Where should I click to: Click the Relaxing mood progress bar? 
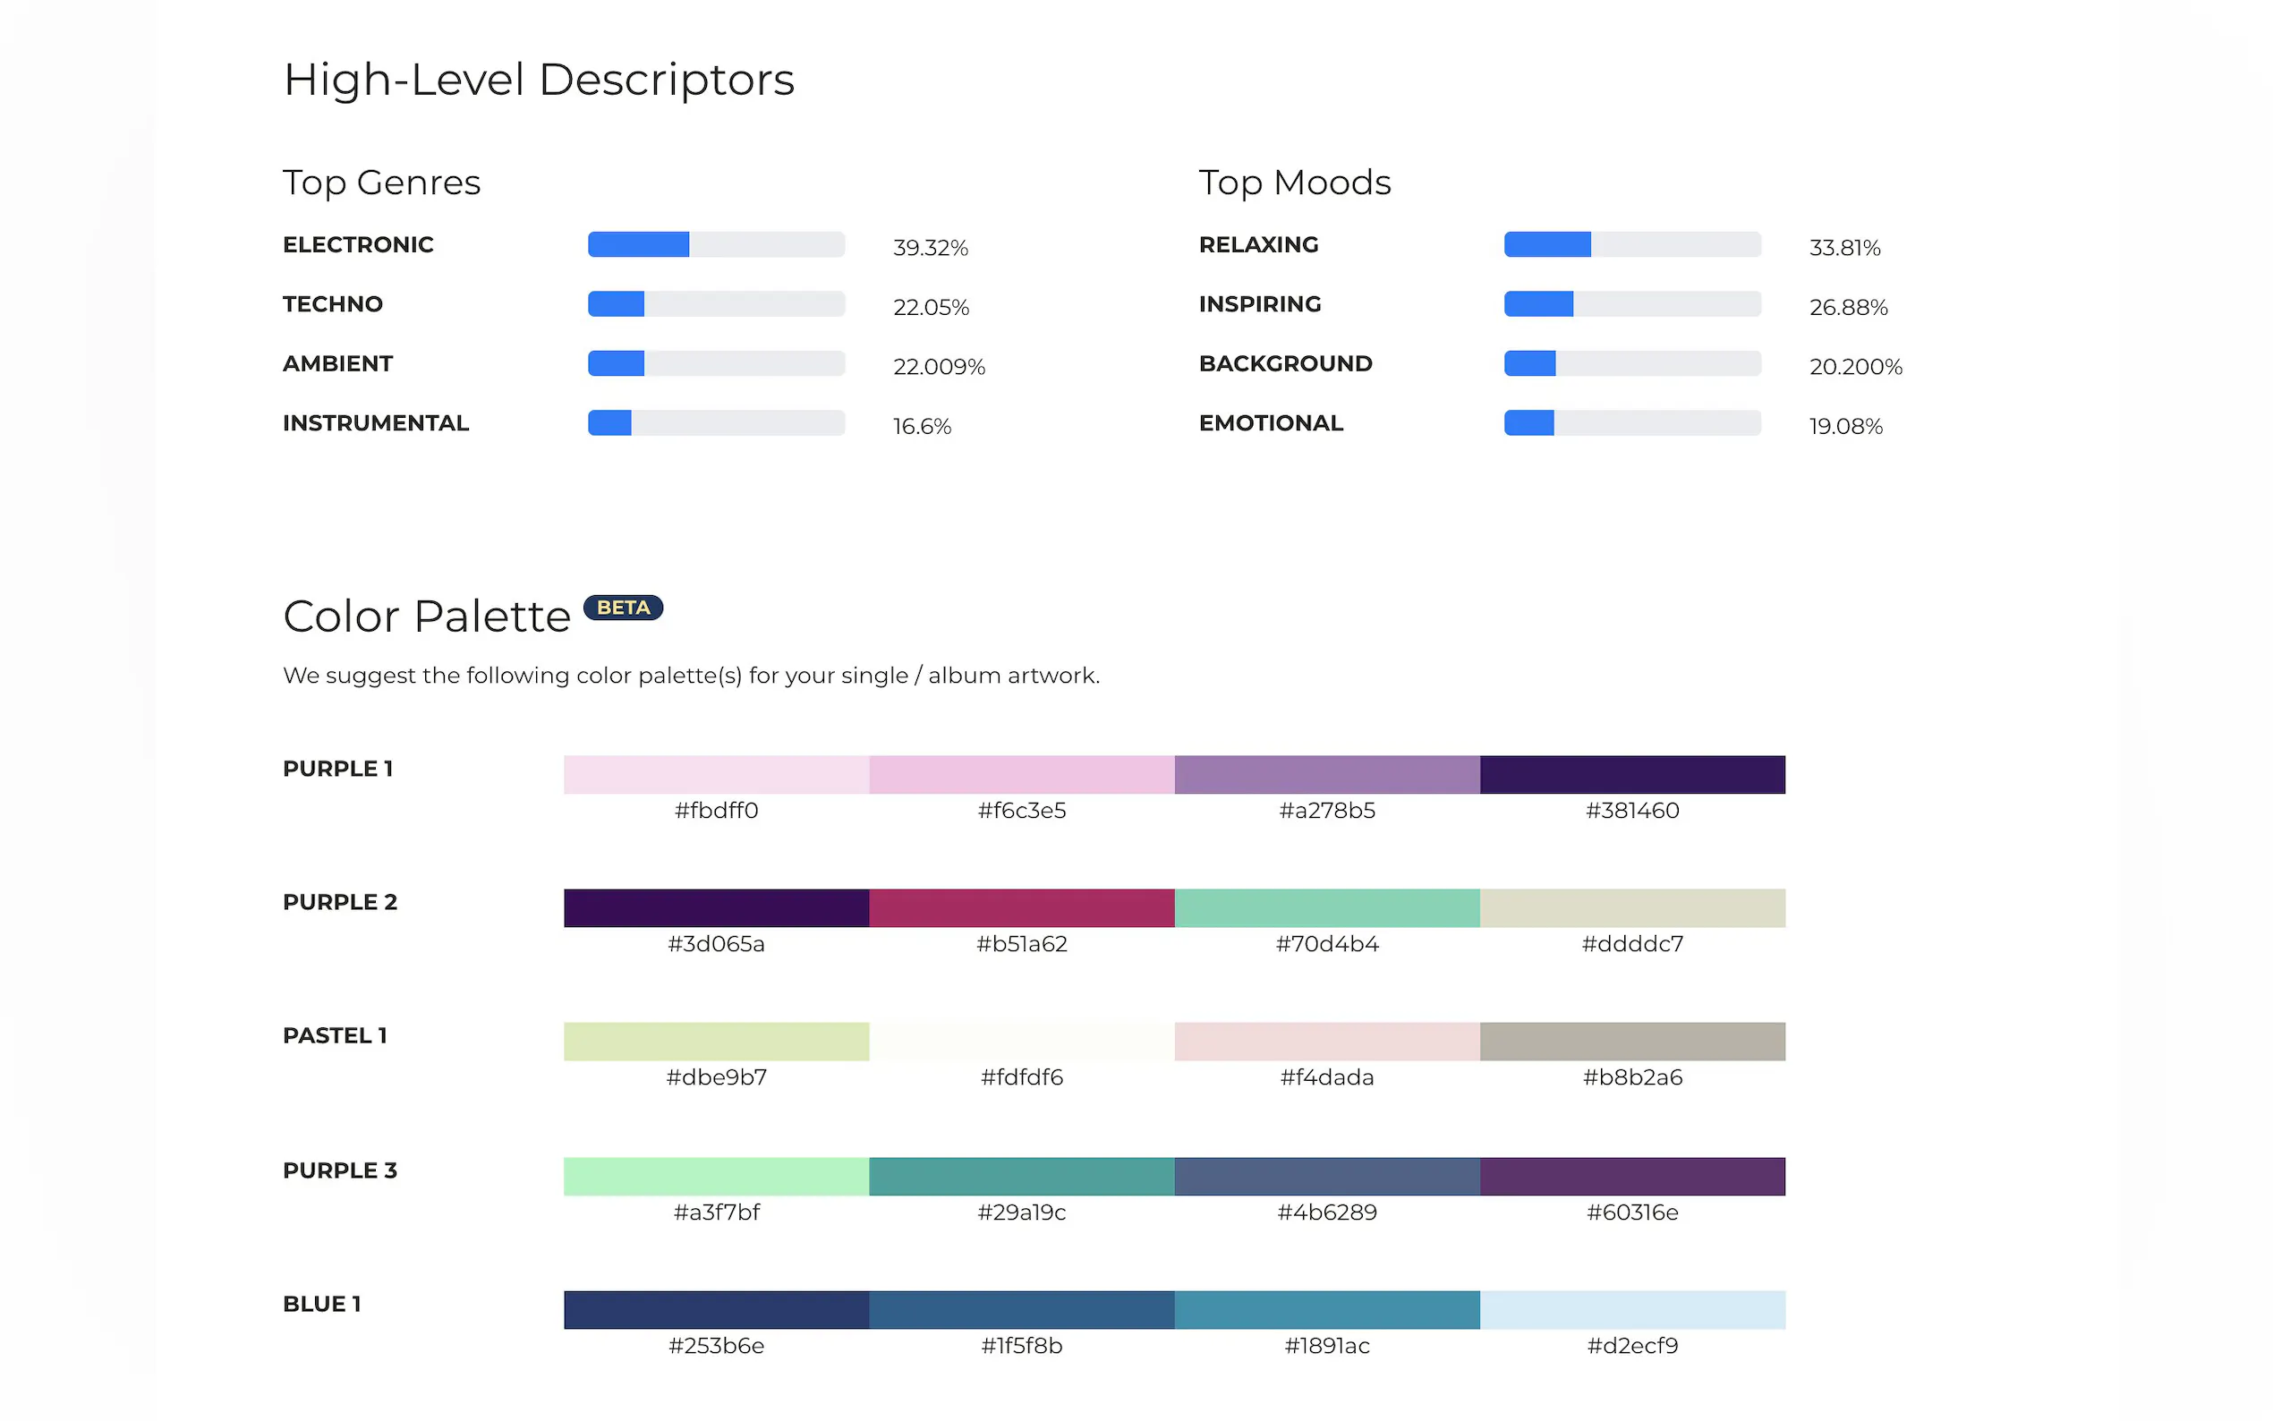click(x=1632, y=244)
